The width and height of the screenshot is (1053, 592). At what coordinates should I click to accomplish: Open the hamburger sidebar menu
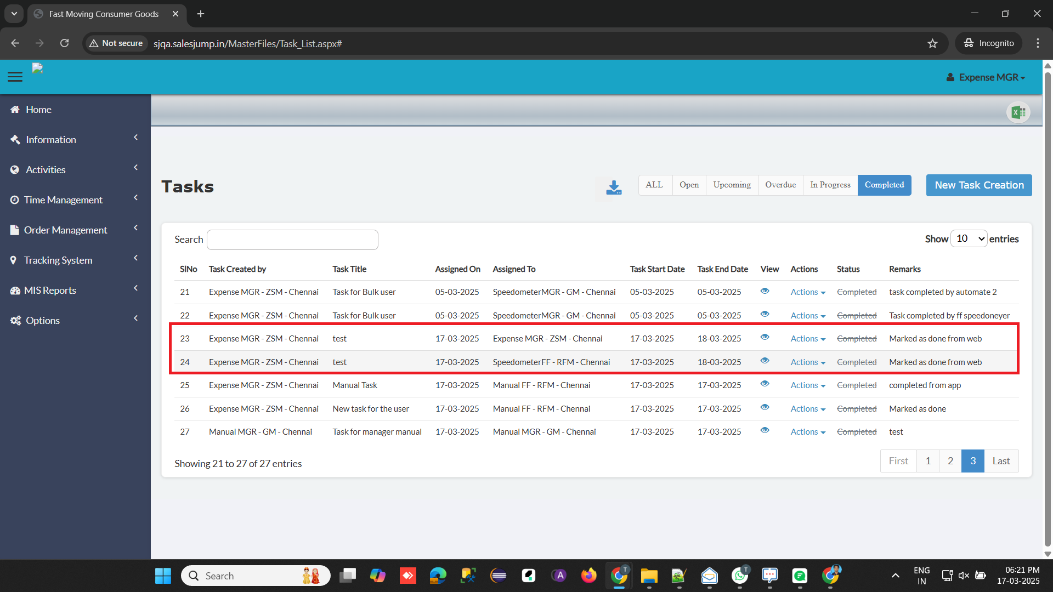coord(15,77)
